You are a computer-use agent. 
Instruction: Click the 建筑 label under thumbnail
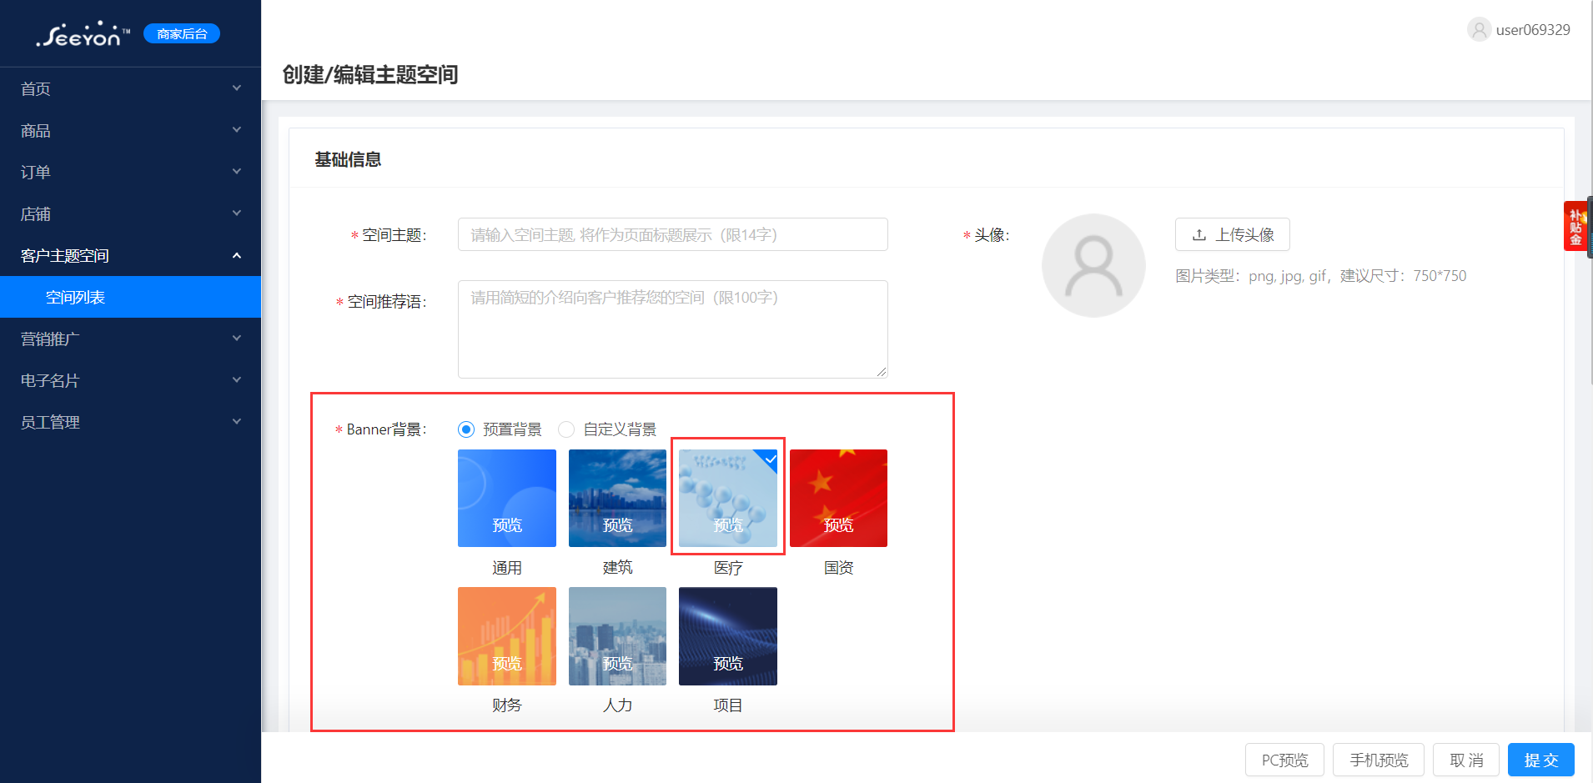pos(617,568)
